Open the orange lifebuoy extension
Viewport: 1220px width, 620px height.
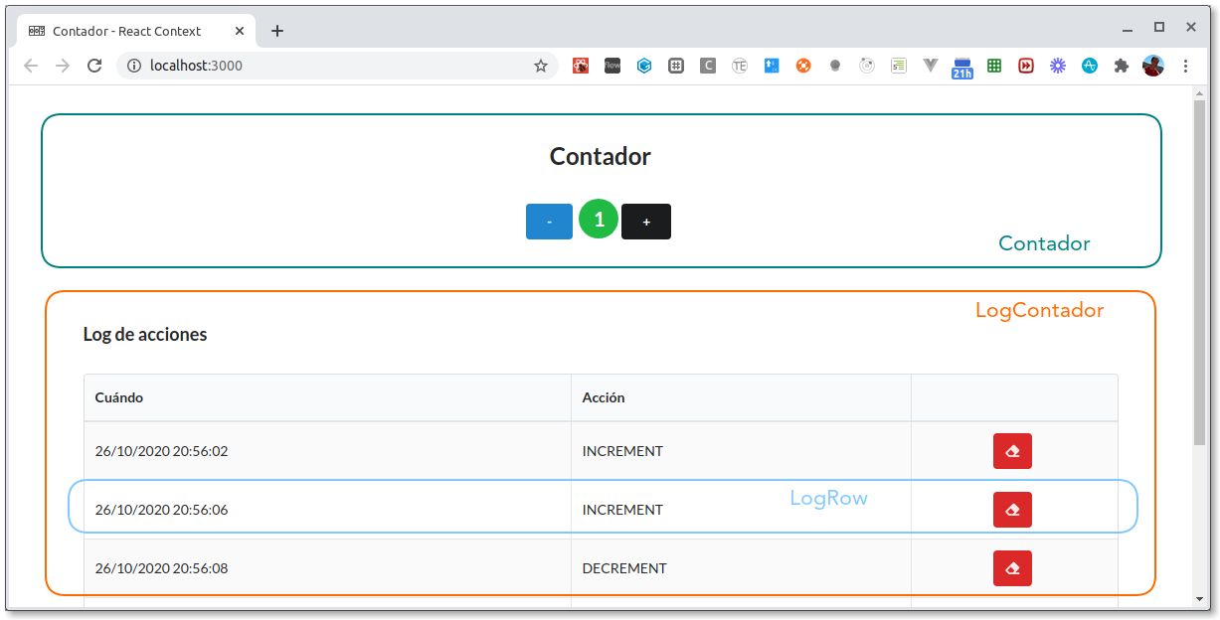point(803,66)
